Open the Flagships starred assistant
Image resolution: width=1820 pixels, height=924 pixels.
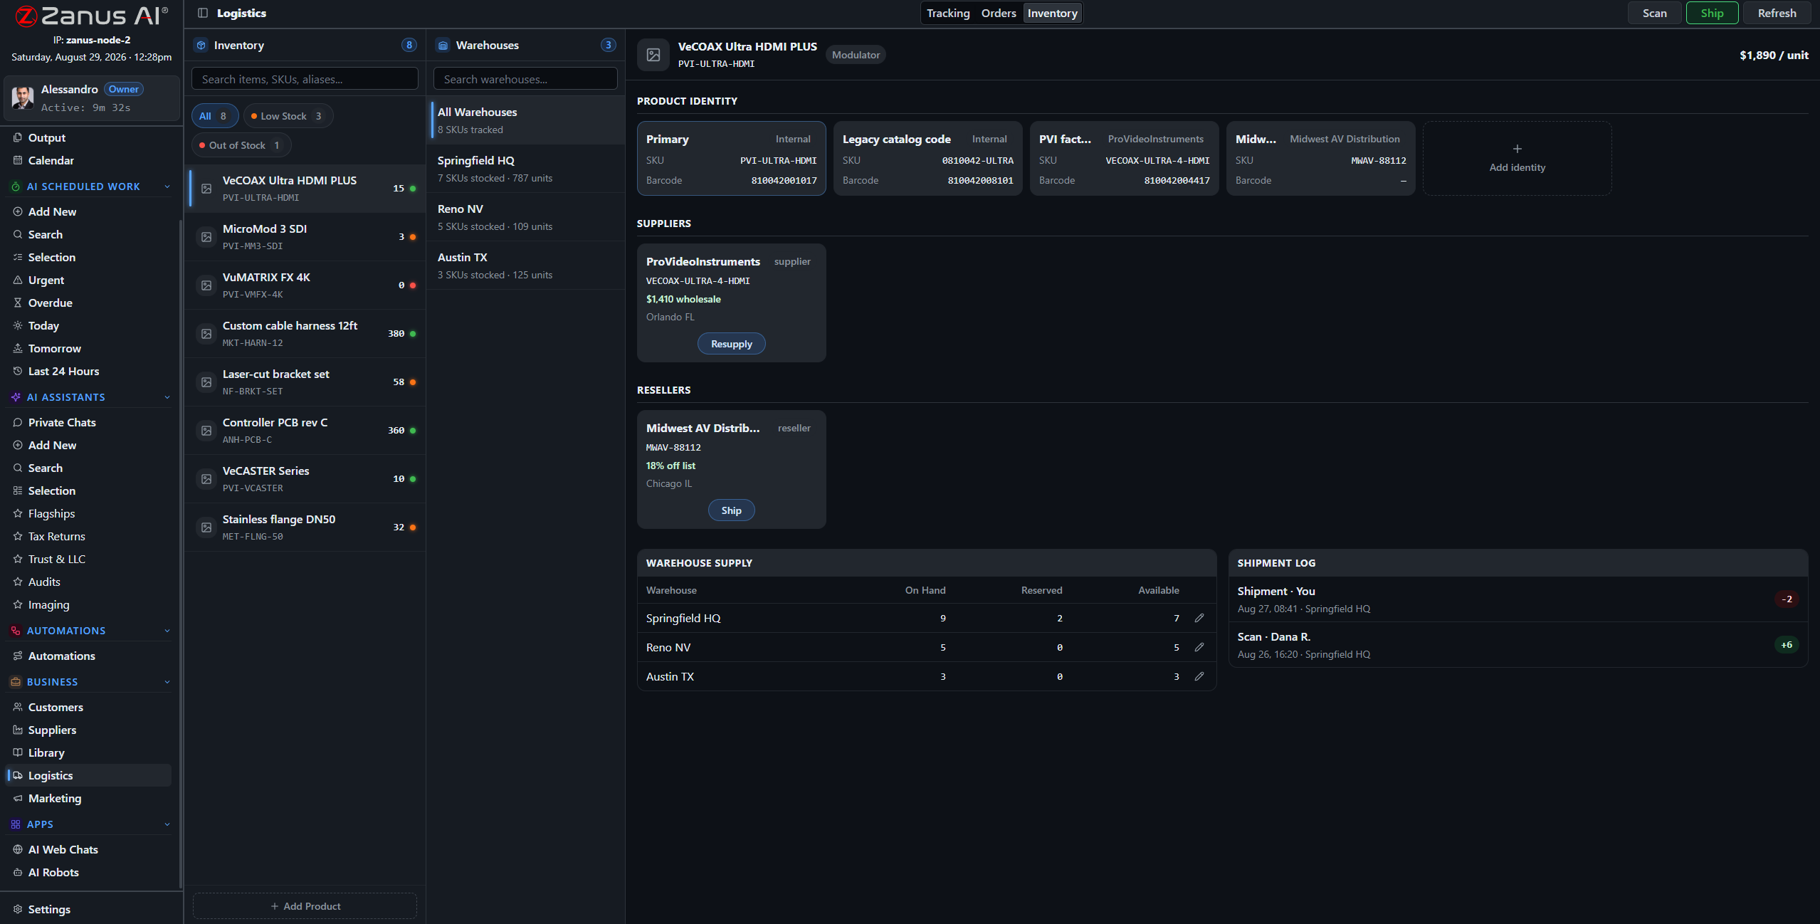[x=89, y=513]
